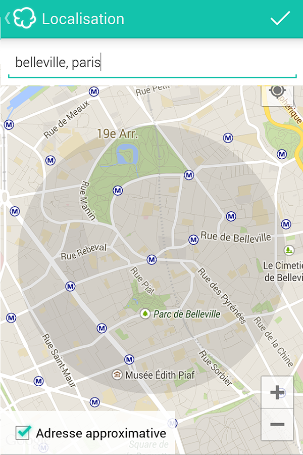
Task: Select the Parc de Belleville tree marker
Action: tap(145, 313)
